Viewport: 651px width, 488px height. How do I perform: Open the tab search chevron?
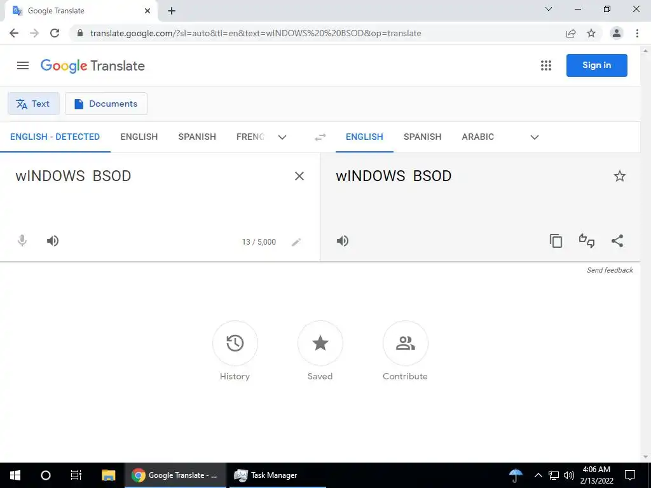click(x=549, y=9)
